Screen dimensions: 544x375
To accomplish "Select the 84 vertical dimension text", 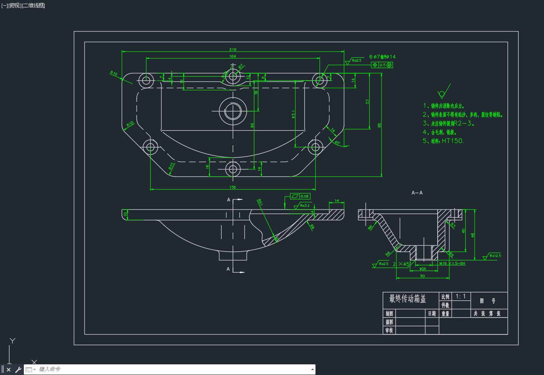I will click(252, 125).
